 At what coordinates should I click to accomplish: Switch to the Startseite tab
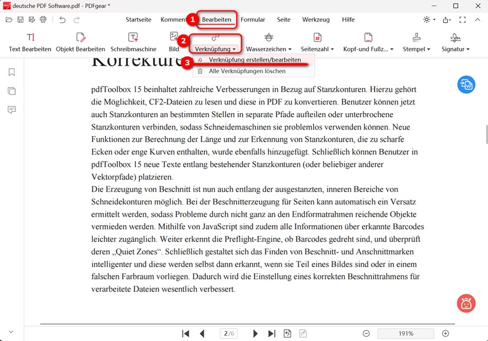(x=139, y=19)
